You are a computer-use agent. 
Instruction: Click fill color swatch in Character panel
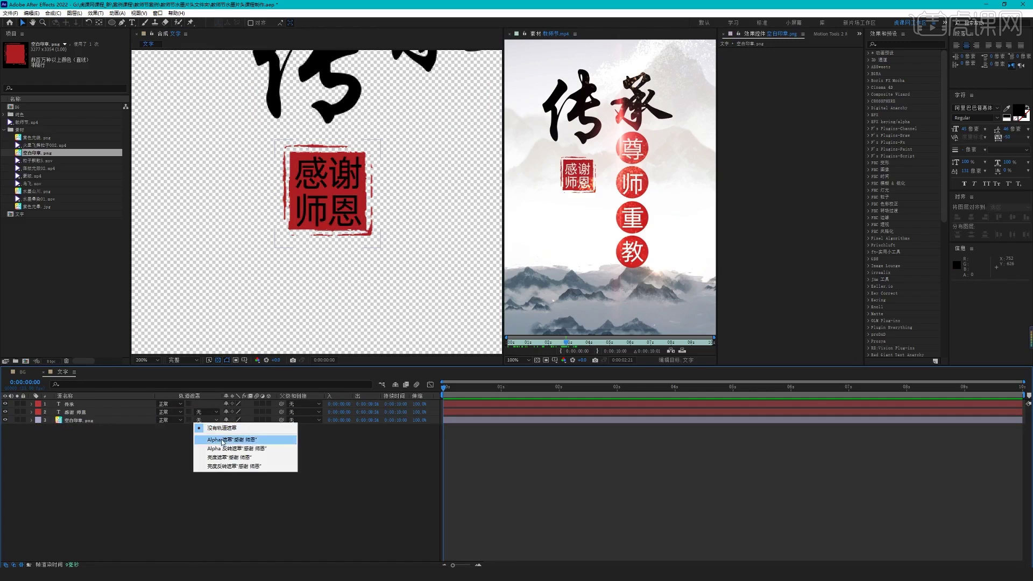(1018, 110)
